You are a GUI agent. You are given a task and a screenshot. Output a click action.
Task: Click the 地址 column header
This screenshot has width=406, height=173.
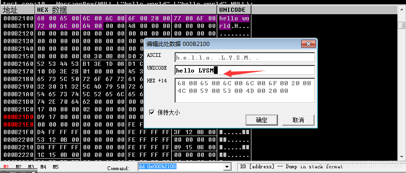[18, 10]
